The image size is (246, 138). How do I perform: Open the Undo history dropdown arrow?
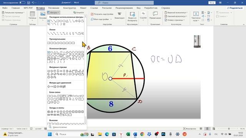click(x=36, y=3)
